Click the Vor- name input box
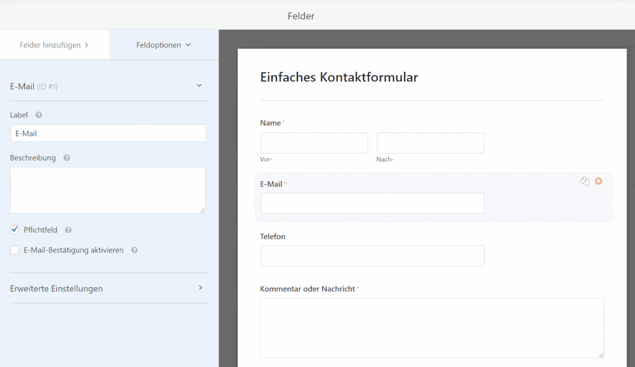Image resolution: width=635 pixels, height=367 pixels. click(314, 143)
